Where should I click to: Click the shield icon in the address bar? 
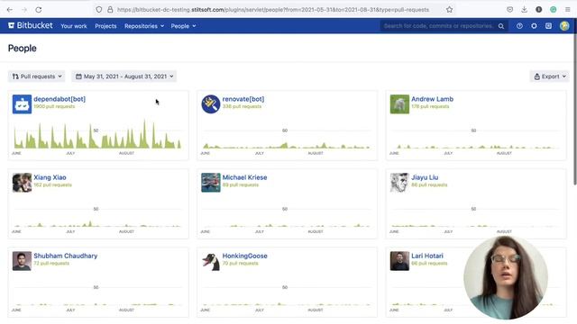point(98,10)
